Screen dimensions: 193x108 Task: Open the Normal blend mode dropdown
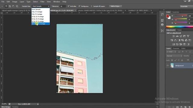[x=174, y=56]
